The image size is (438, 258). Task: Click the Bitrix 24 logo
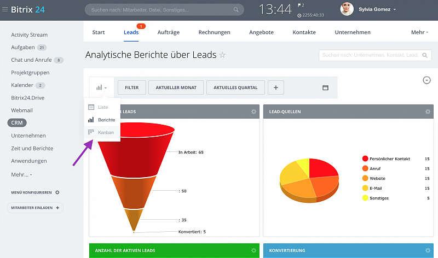click(28, 9)
